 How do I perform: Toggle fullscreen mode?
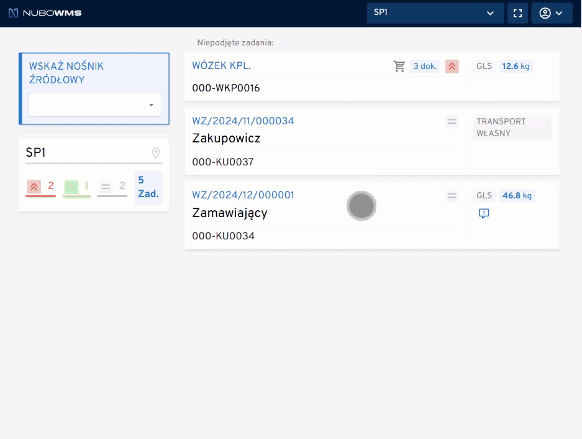tap(517, 13)
